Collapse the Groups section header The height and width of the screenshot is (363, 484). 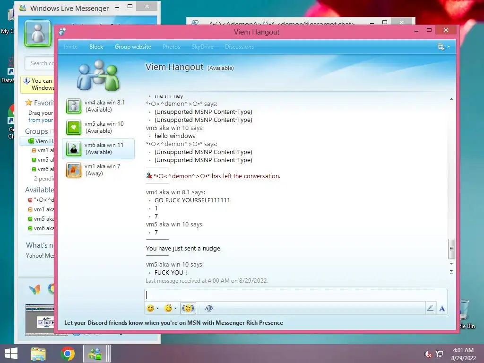[x=36, y=131]
